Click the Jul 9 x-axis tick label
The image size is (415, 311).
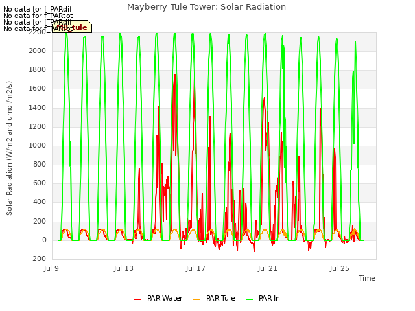point(51,268)
